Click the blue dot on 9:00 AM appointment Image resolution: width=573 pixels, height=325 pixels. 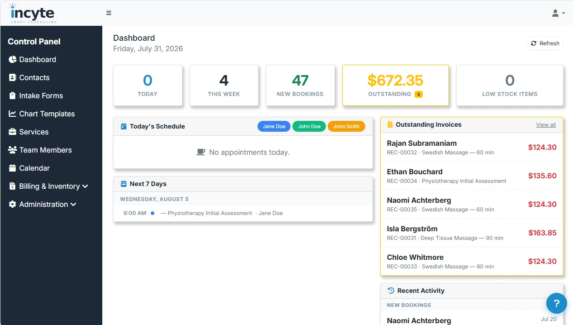(153, 213)
